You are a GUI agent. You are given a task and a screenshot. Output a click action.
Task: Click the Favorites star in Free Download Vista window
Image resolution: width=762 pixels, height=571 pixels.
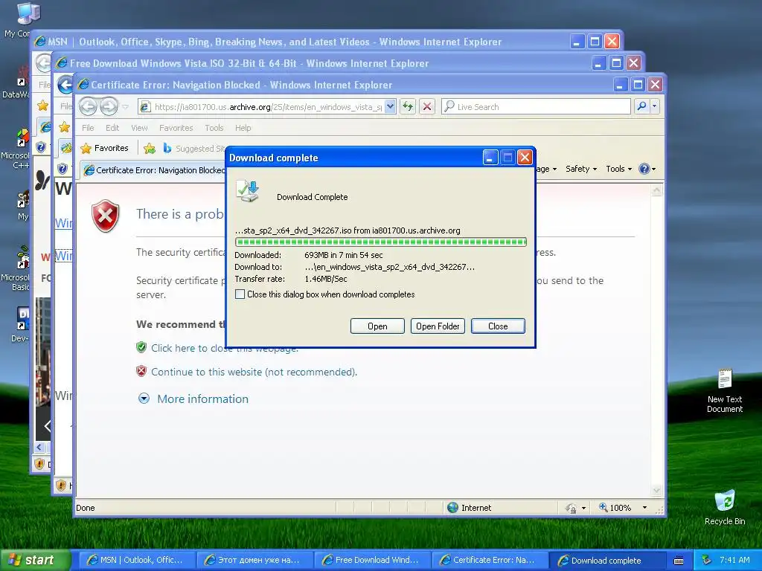coord(64,127)
